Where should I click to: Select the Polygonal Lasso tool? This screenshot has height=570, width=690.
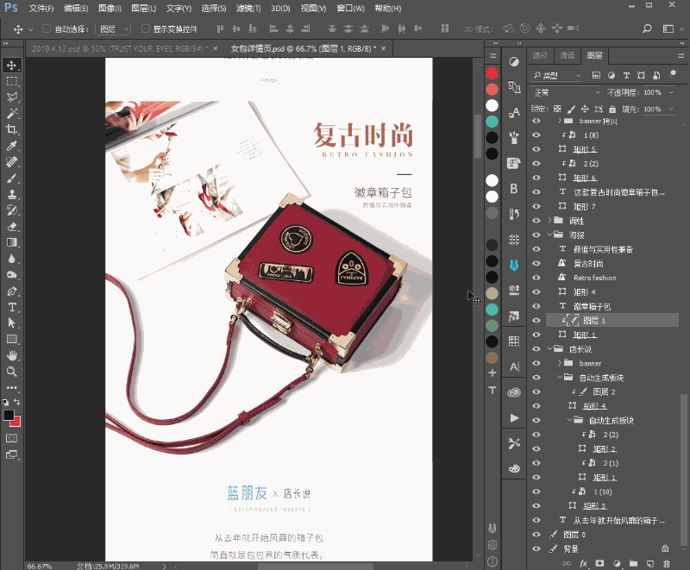pyautogui.click(x=11, y=97)
